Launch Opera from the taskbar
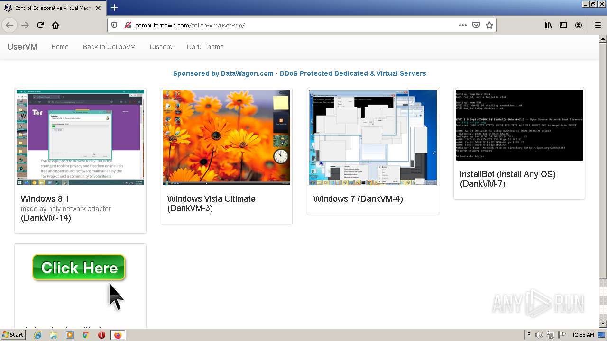This screenshot has height=341, width=607. coord(101,335)
